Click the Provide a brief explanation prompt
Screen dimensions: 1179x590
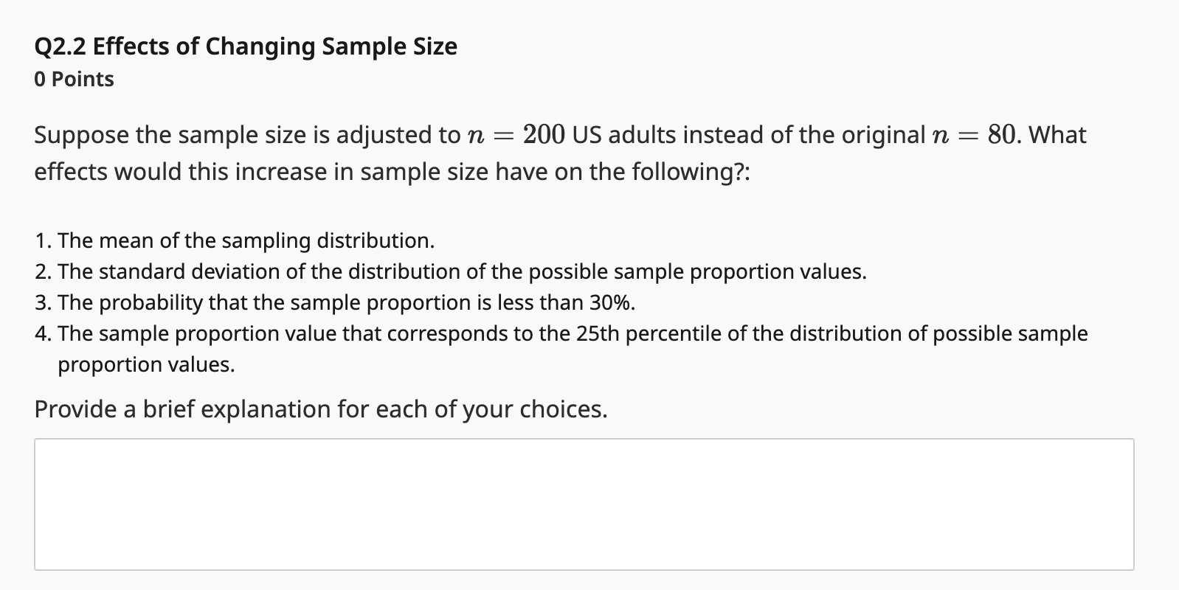(x=319, y=409)
